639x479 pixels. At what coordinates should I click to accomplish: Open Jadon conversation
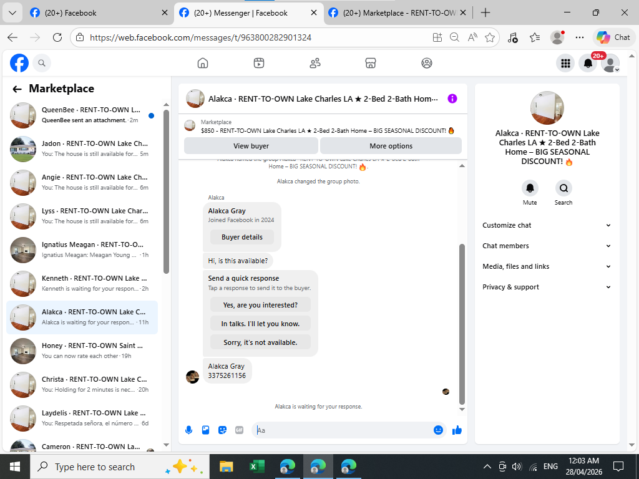pyautogui.click(x=82, y=149)
